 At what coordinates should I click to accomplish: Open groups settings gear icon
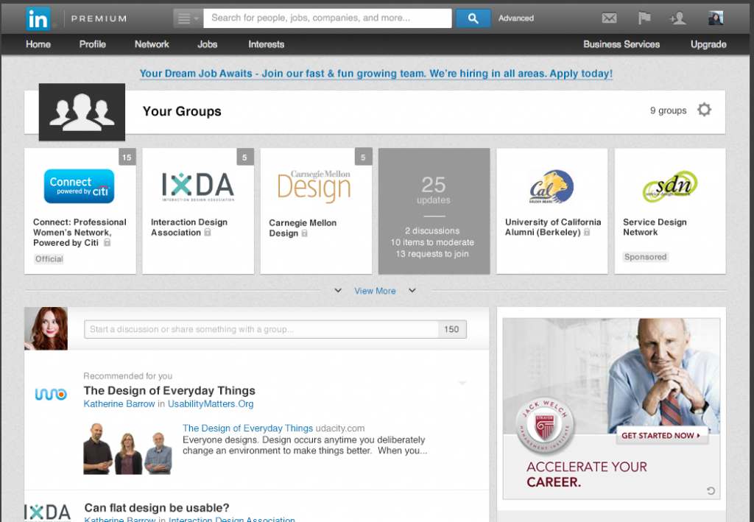point(704,110)
